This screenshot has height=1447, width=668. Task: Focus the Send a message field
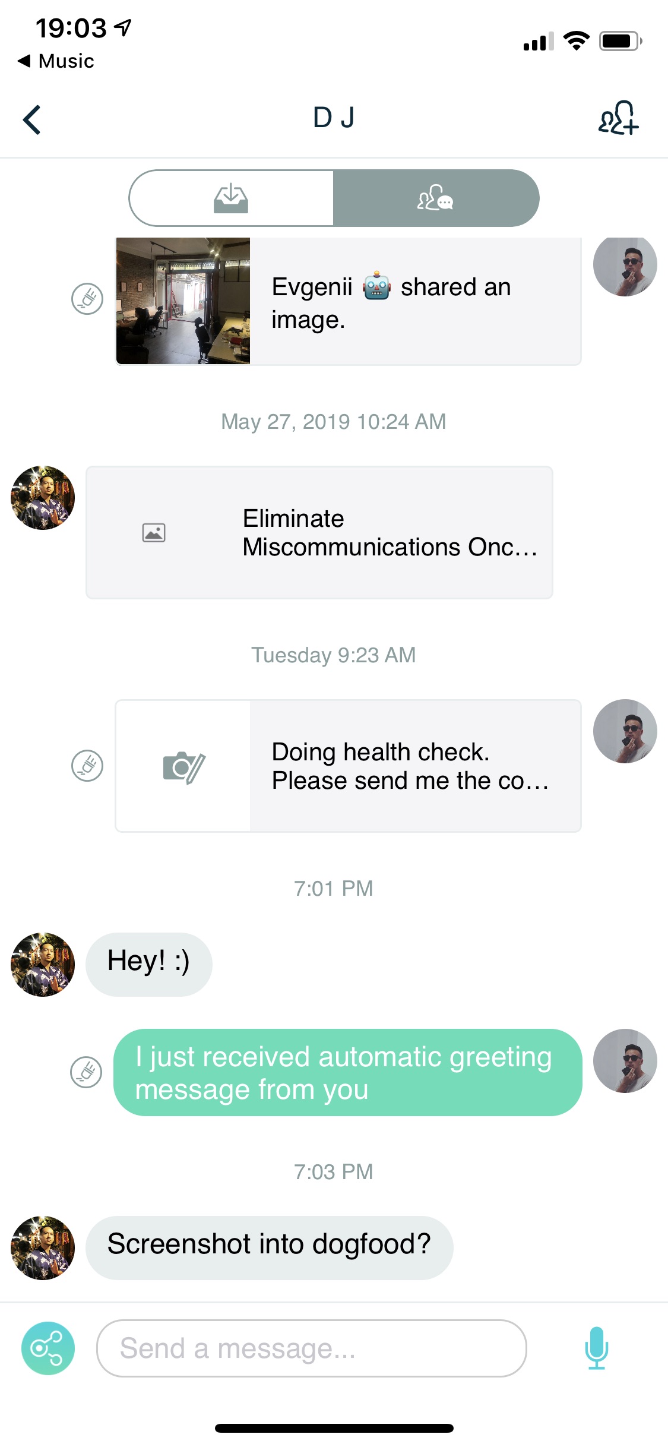point(311,1348)
